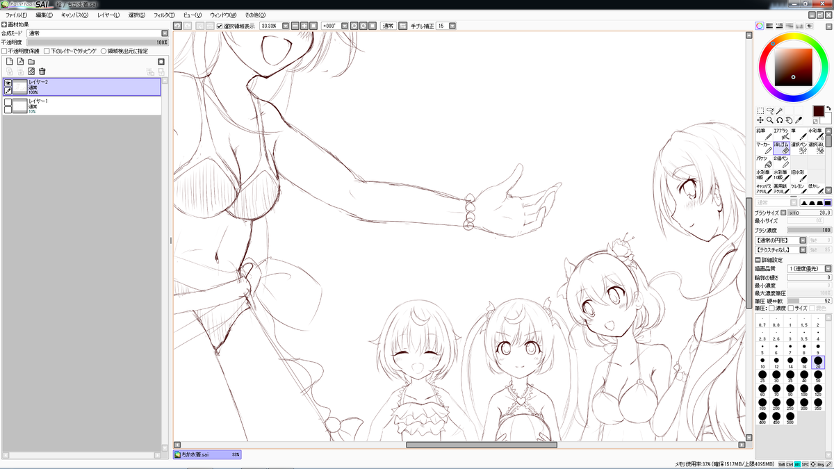Screen dimensions: 834x469
Task: Click the undo arrow in canvas toolbar
Action: pos(177,26)
